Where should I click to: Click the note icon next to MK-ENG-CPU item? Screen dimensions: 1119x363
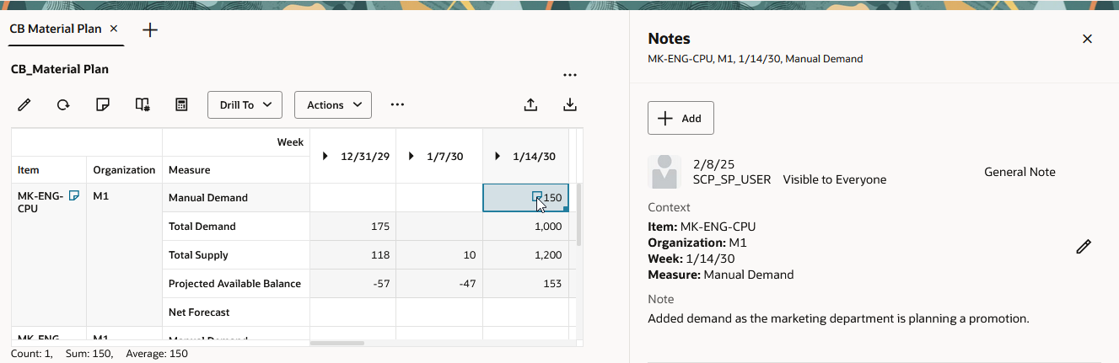tap(74, 195)
